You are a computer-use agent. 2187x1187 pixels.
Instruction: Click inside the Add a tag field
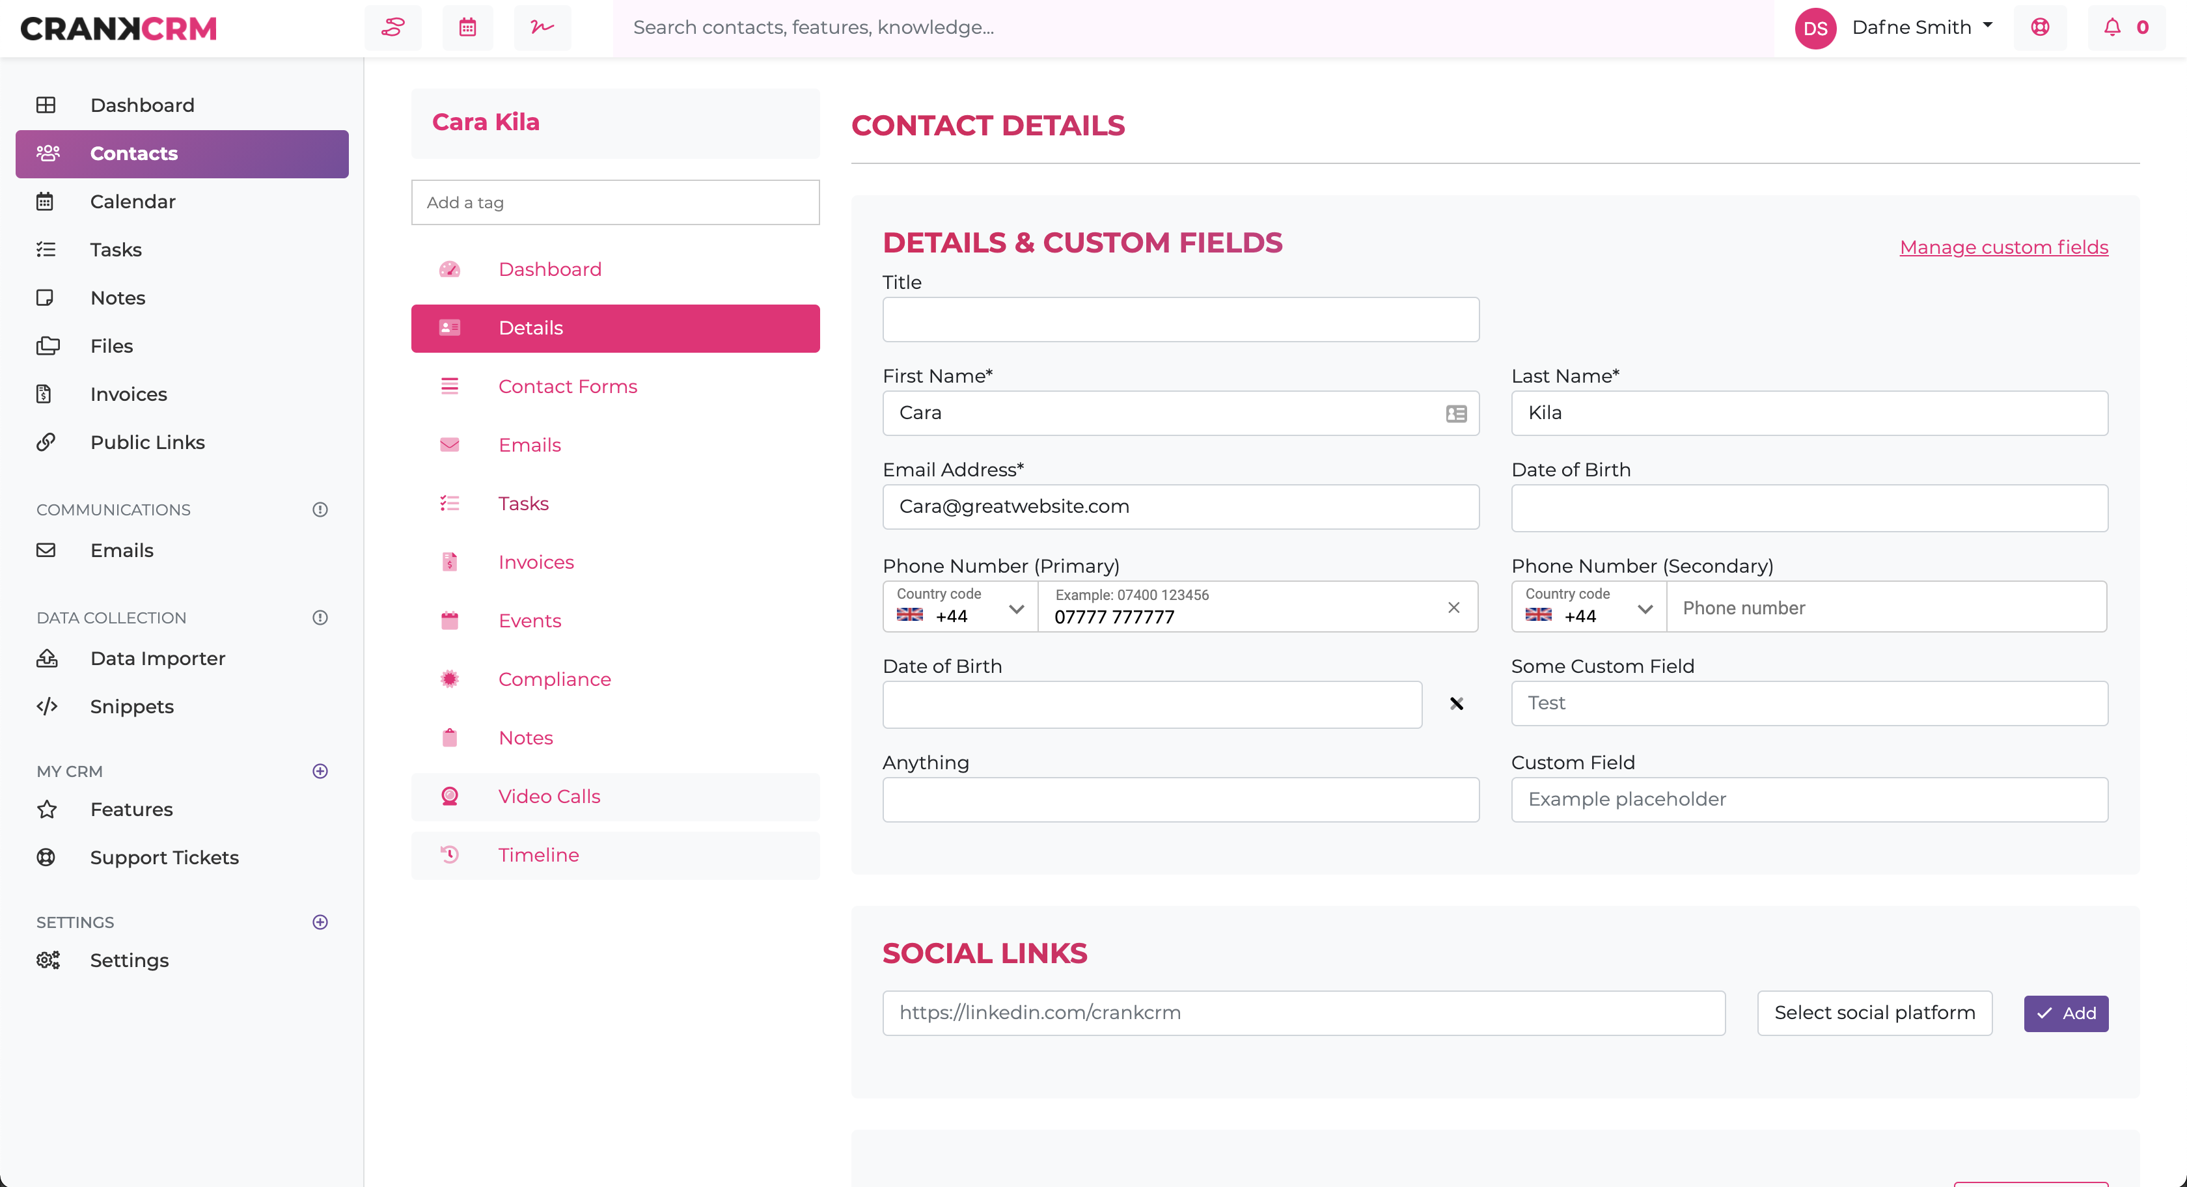tap(614, 202)
